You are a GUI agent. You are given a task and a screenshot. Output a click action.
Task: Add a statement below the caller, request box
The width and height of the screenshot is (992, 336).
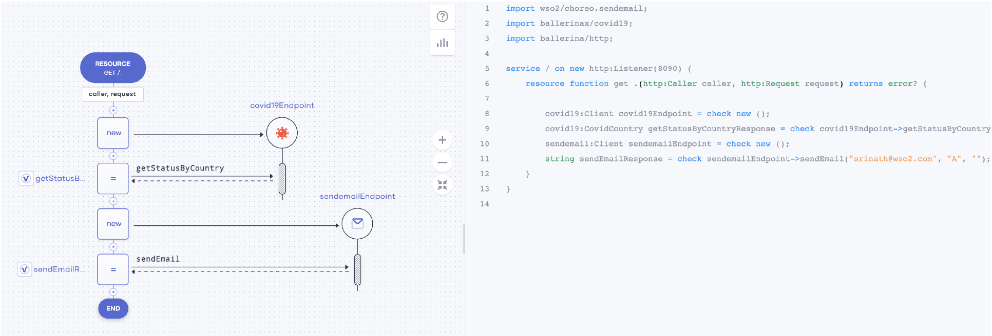tap(113, 110)
